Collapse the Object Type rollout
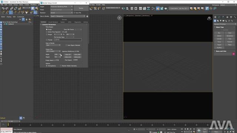The width and height of the screenshot is (237, 133). [x=220, y=27]
